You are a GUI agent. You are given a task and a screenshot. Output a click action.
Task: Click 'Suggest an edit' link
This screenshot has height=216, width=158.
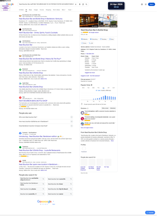point(85,76)
